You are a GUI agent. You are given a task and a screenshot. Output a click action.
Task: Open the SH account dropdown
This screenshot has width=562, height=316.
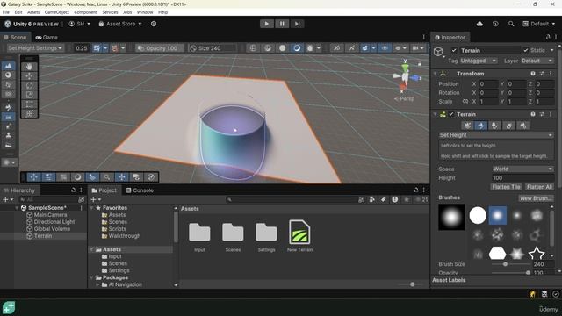(x=80, y=24)
